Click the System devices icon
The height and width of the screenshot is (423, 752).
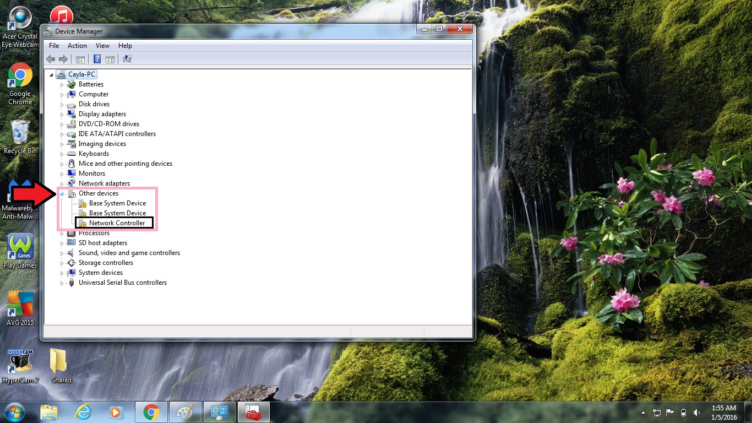[x=71, y=273]
